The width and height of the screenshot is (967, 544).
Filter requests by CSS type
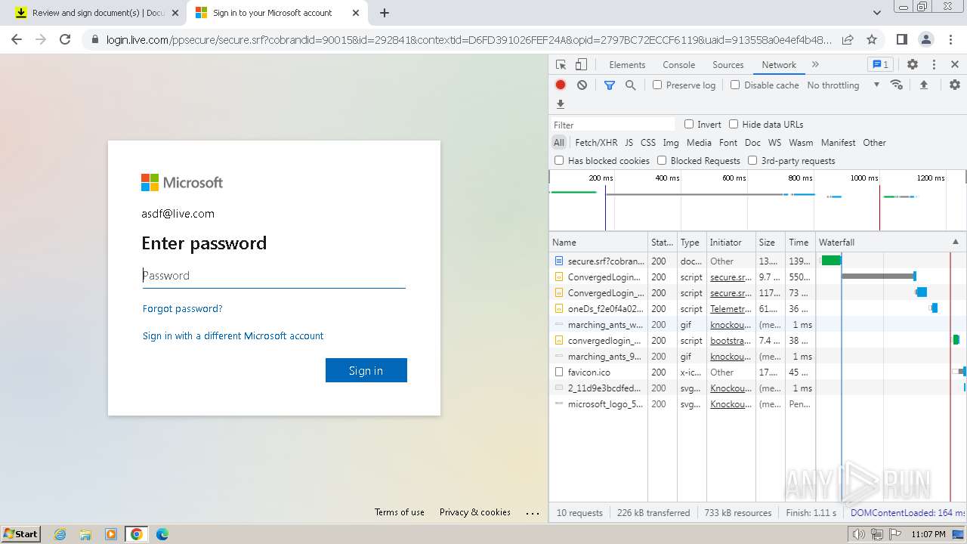point(648,142)
